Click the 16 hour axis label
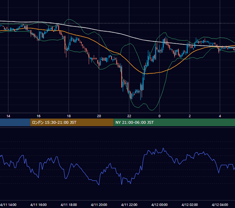This screenshot has height=208, width=235. click(x=38, y=116)
